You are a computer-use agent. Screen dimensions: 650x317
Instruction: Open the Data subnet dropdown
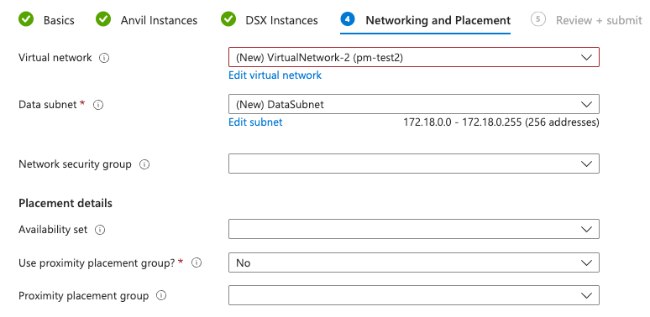point(414,104)
